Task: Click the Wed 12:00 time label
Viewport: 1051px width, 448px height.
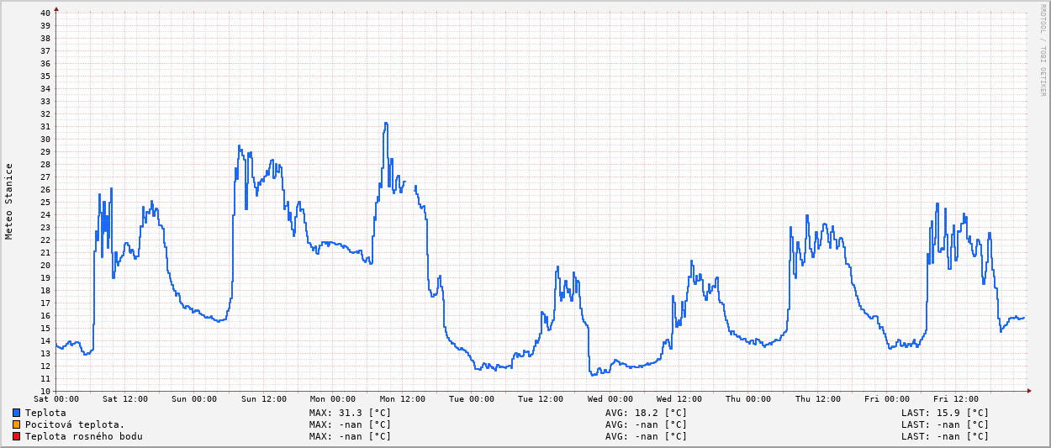Action: 679,399
